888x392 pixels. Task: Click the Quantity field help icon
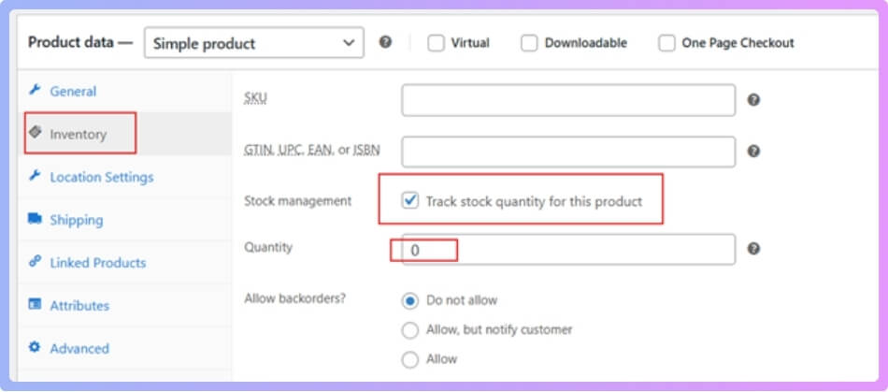[x=753, y=249]
